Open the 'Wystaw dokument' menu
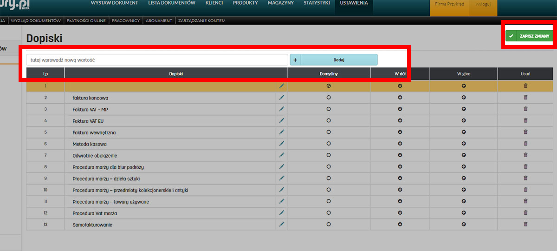 click(114, 3)
